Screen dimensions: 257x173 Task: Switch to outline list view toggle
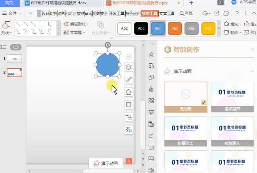tap(3, 47)
